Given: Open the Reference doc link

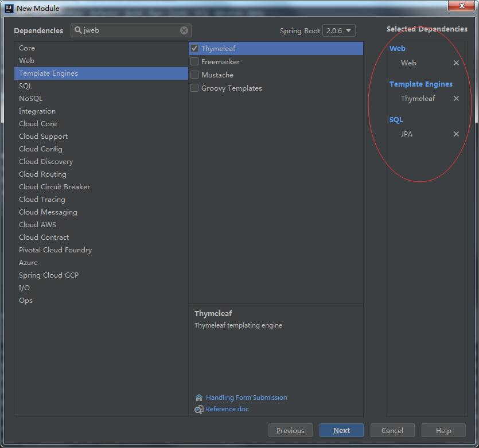Looking at the screenshot, I should 227,409.
